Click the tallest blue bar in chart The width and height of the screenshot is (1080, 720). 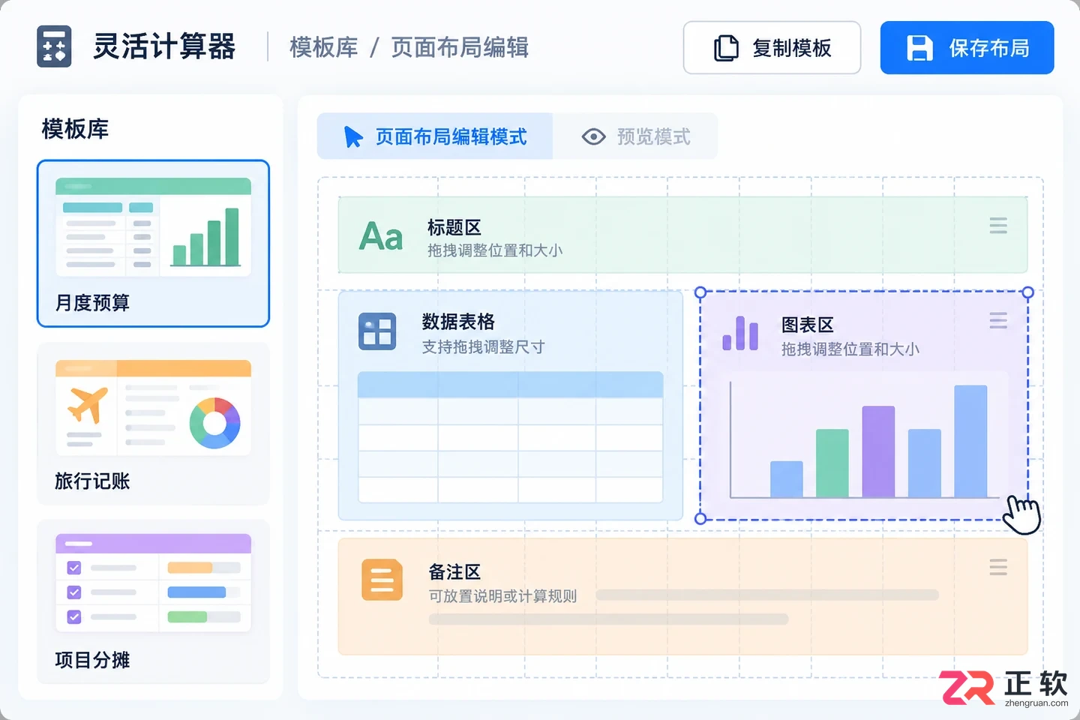970,441
